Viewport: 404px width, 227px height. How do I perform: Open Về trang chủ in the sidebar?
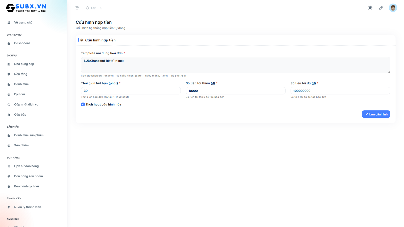(23, 23)
